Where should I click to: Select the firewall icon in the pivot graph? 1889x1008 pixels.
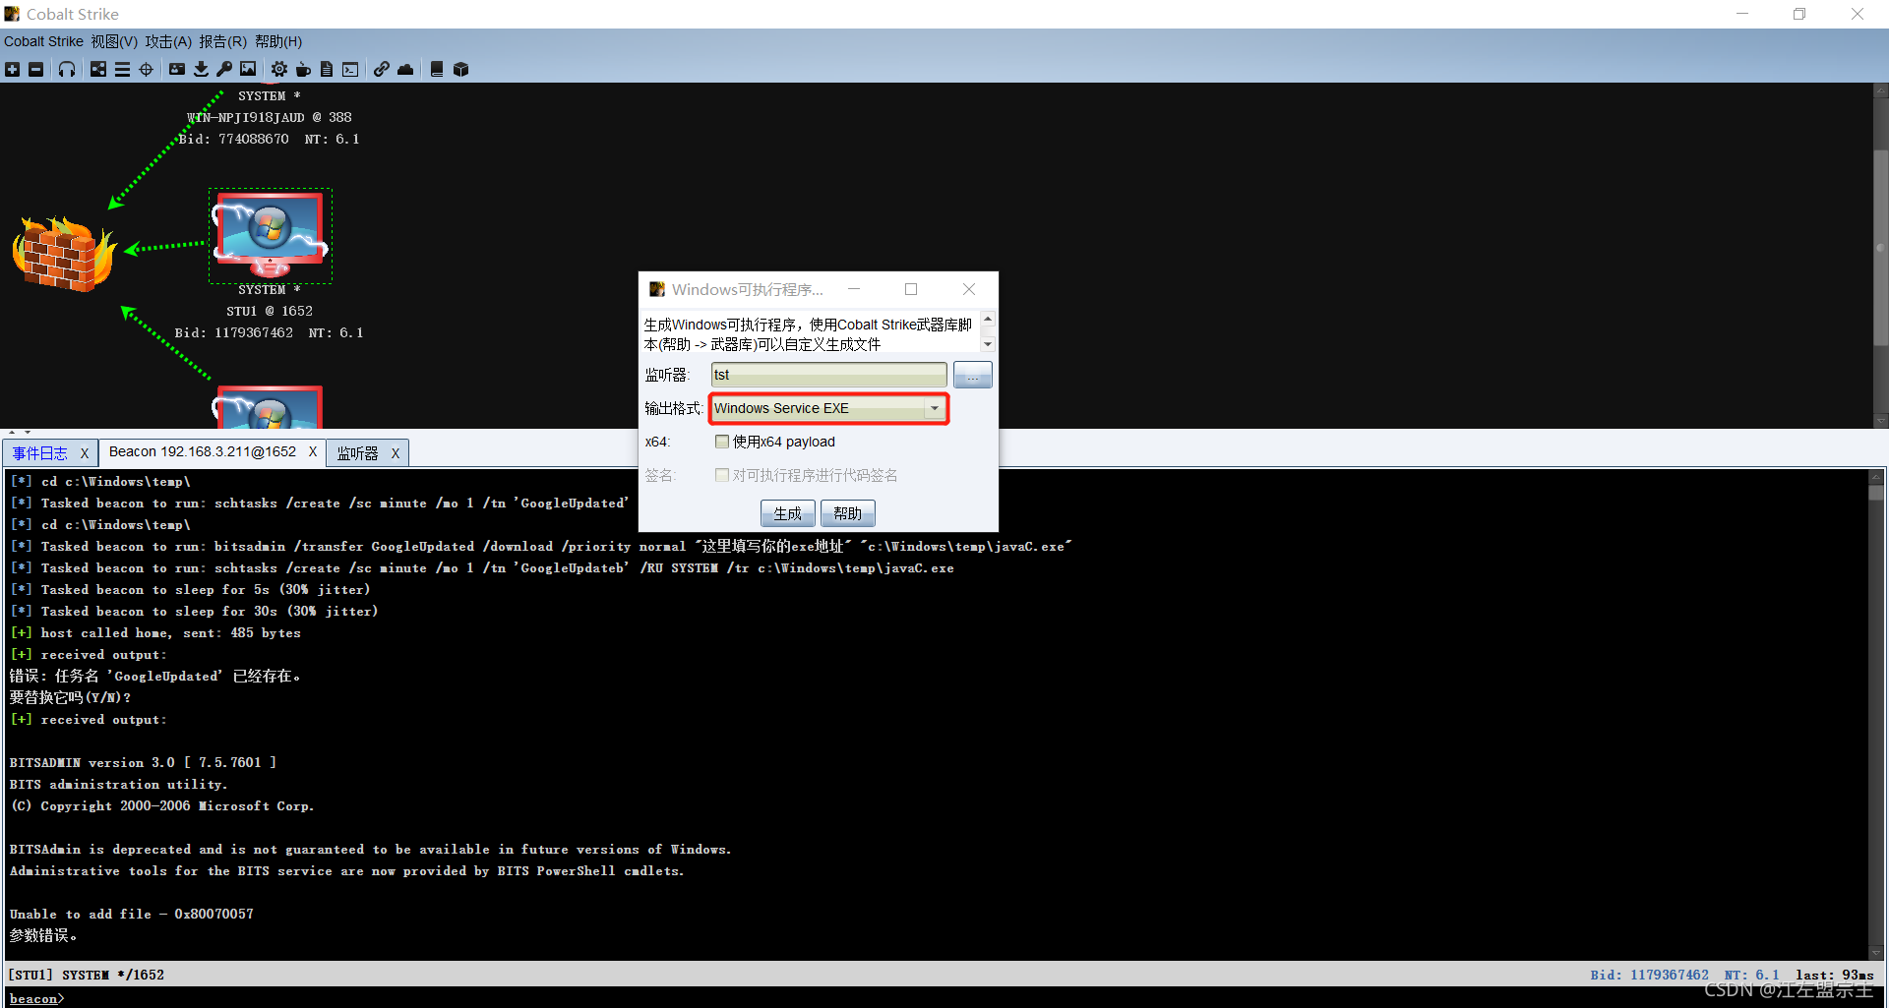pos(64,254)
